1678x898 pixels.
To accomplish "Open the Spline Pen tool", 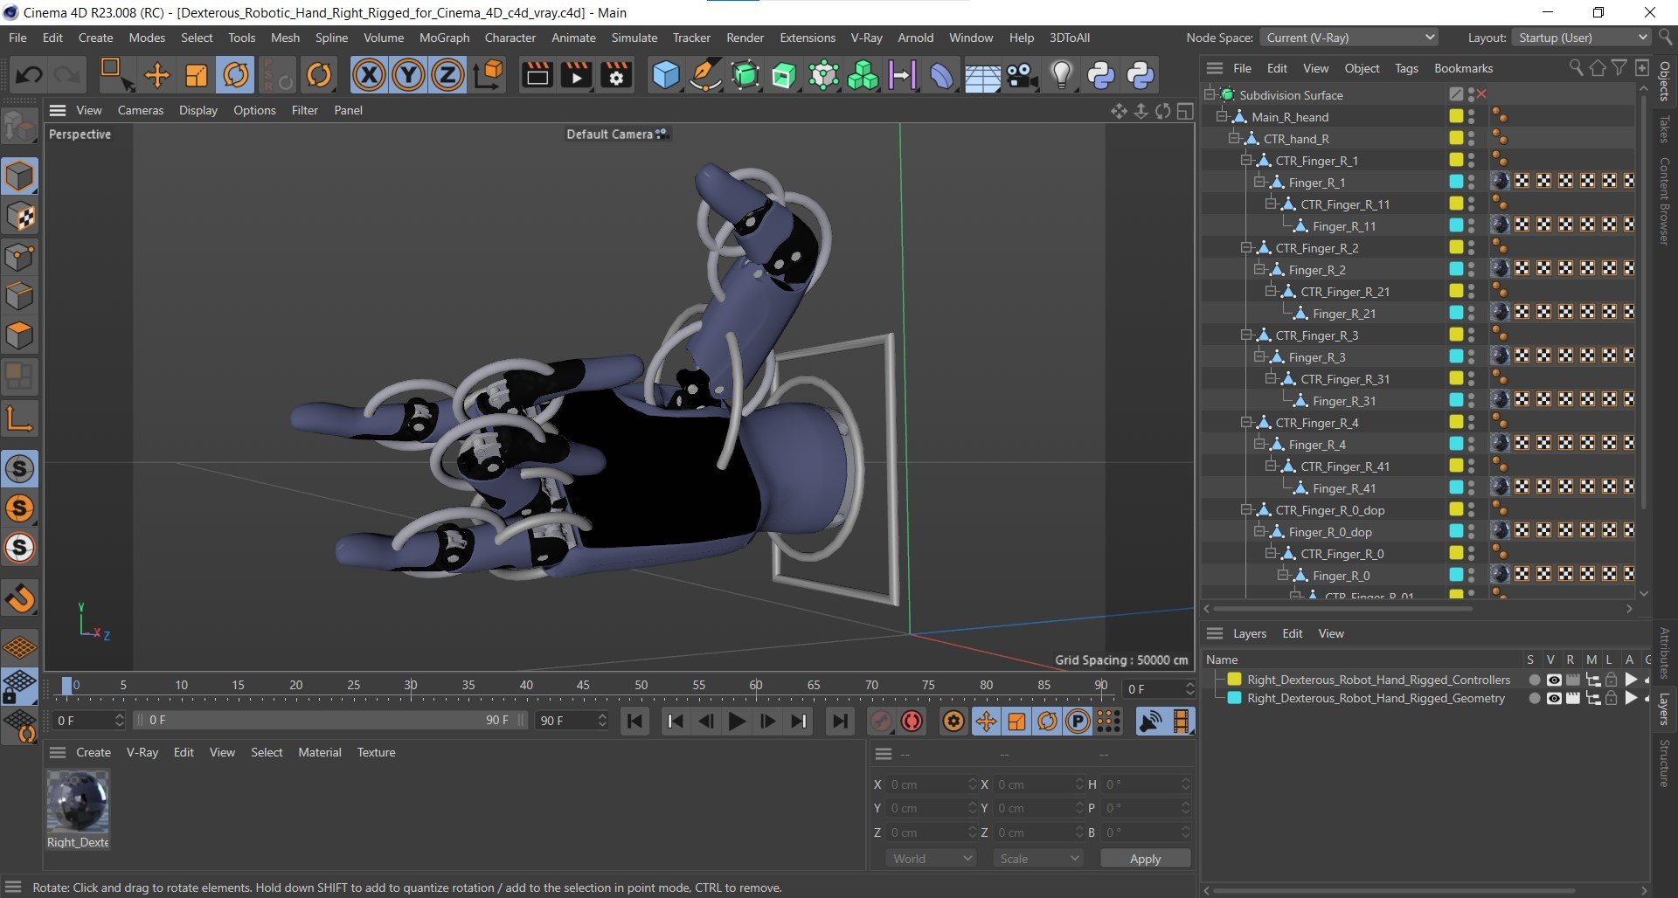I will click(x=705, y=75).
